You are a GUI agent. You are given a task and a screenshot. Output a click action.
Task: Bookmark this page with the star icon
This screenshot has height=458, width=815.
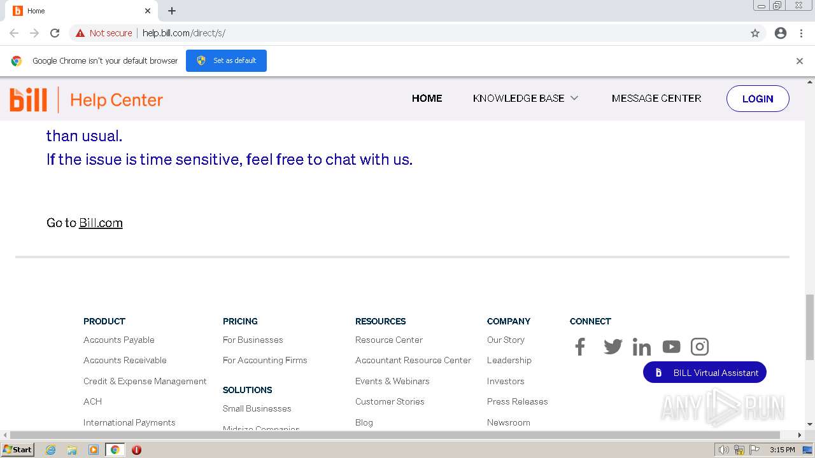[x=755, y=33]
